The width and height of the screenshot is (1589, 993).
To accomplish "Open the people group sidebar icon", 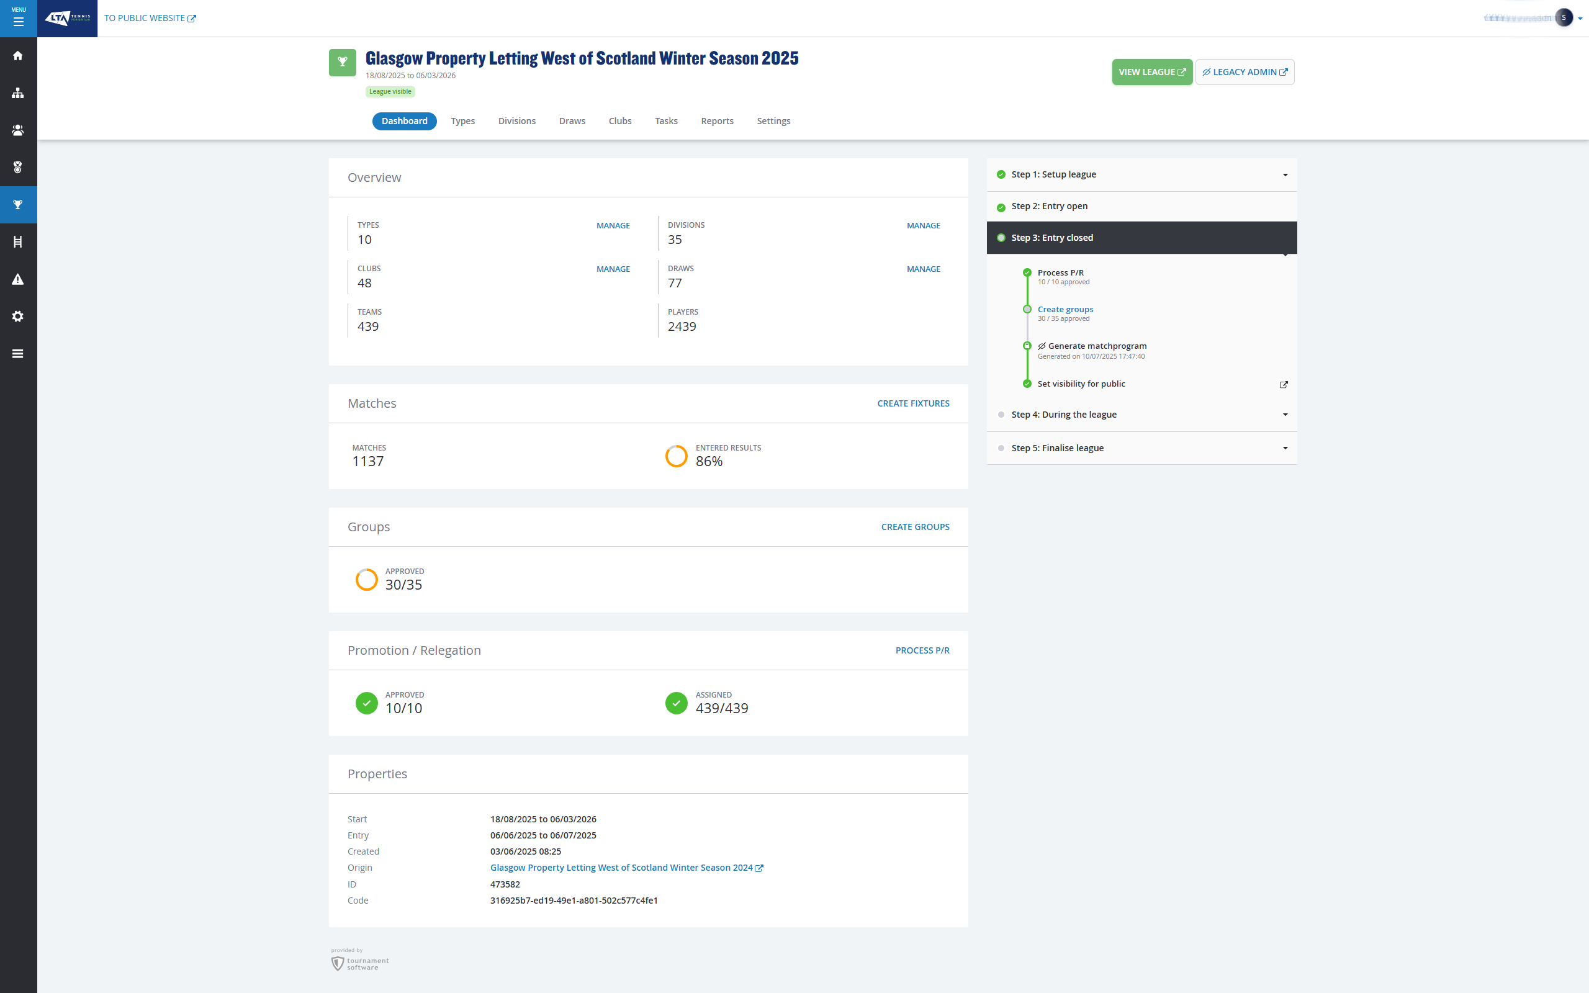I will [x=19, y=131].
